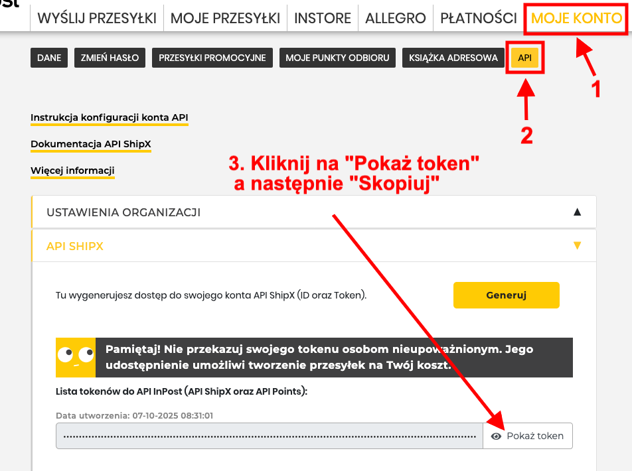Go to KSIĄŻKA ADRESOWA

453,58
